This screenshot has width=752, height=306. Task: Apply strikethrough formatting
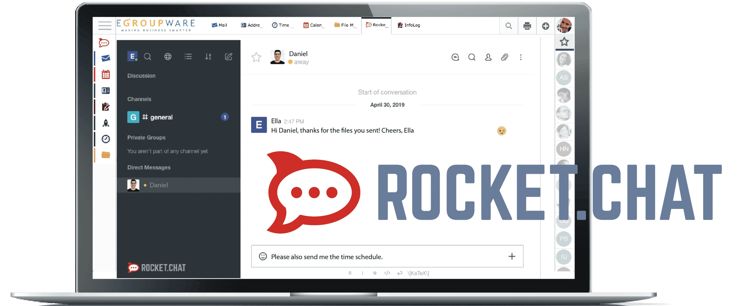tap(375, 273)
